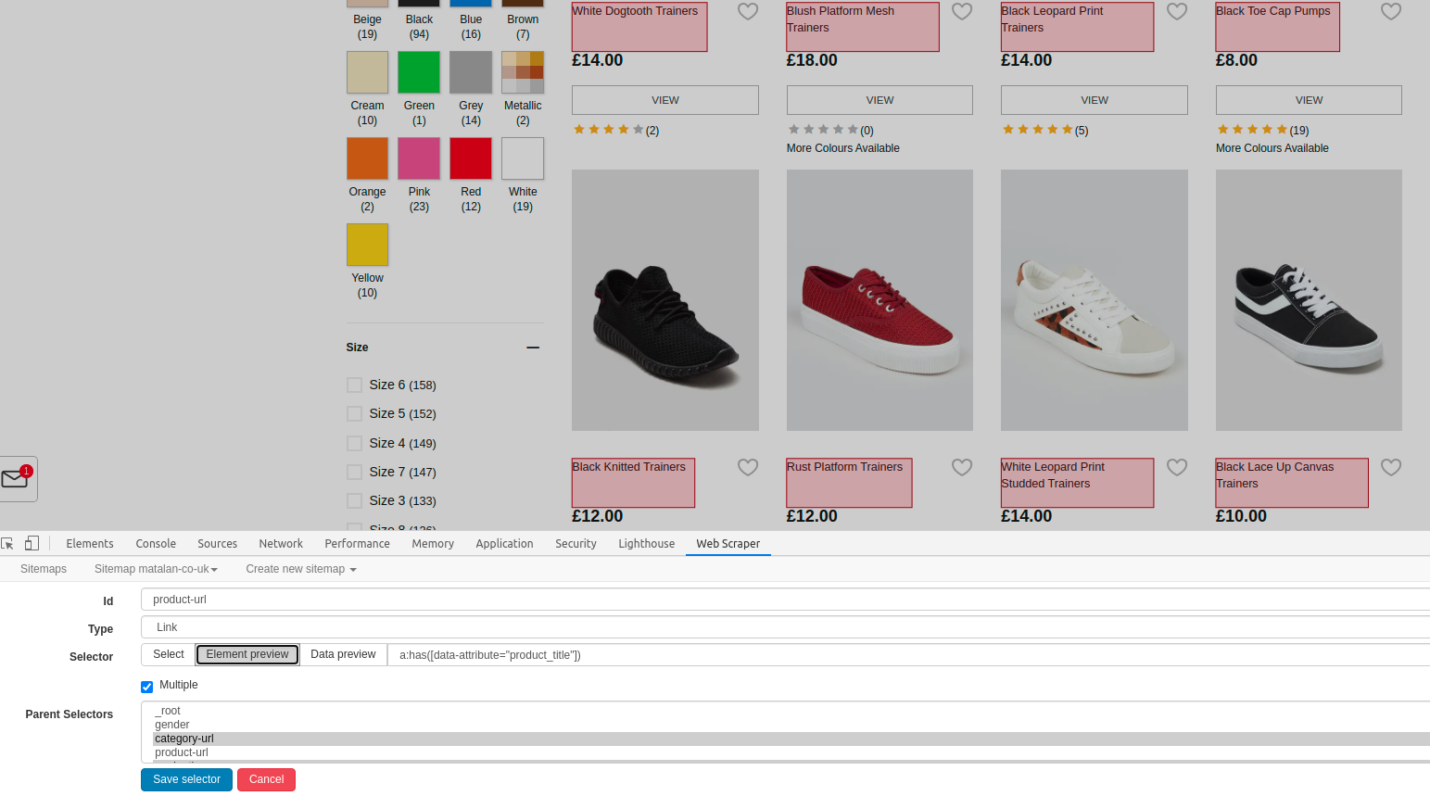This screenshot has height=796, width=1430.
Task: Switch to the Network tab
Action: coord(281,543)
